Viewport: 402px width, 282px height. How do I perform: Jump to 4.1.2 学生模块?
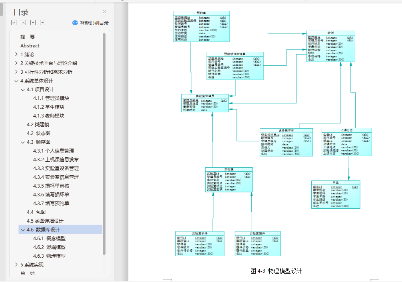coord(49,107)
